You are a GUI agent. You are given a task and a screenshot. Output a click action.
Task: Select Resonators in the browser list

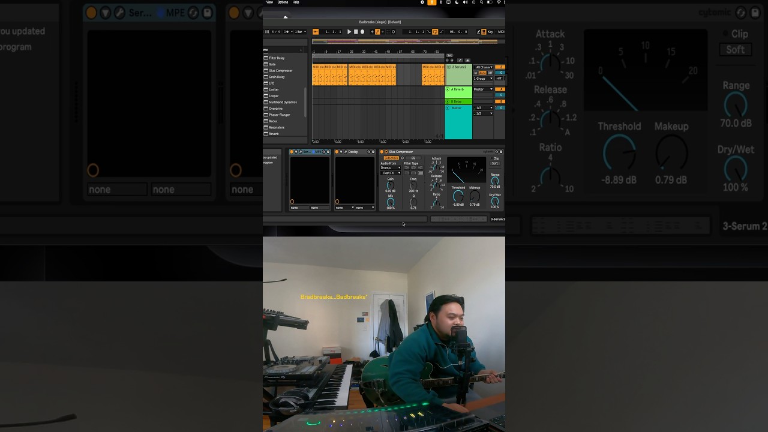point(277,127)
